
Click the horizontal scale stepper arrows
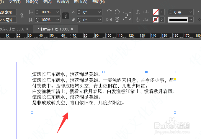tap(37, 12)
